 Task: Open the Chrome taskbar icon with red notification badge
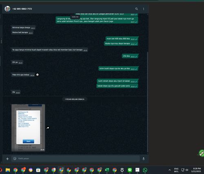23,170
